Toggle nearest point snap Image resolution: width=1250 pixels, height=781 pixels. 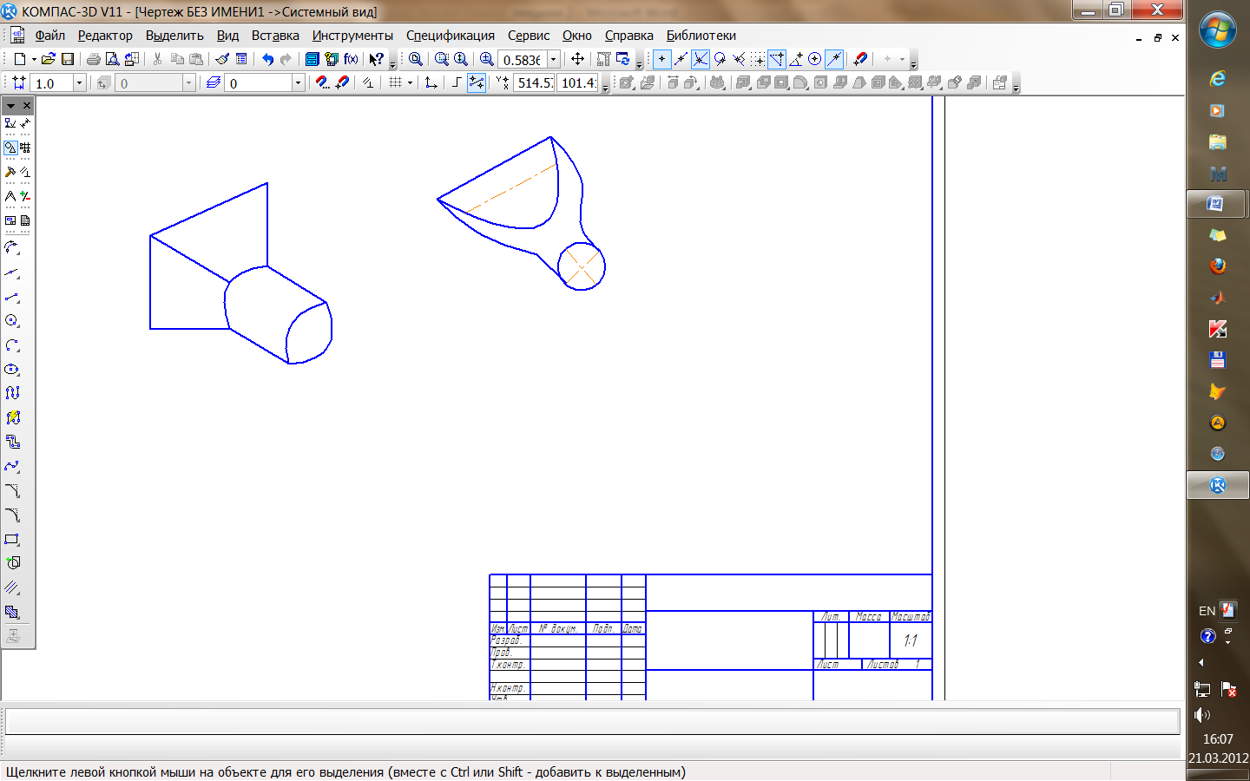[662, 59]
